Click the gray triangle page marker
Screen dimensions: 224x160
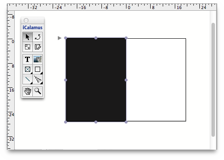pos(60,38)
